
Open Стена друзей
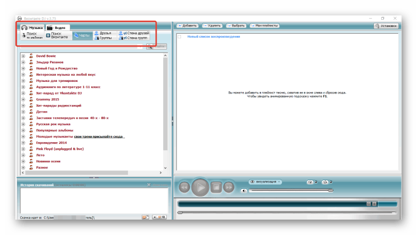click(134, 33)
